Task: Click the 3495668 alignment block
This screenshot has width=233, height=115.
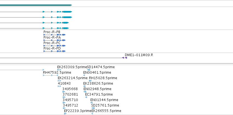Action: coord(64,92)
